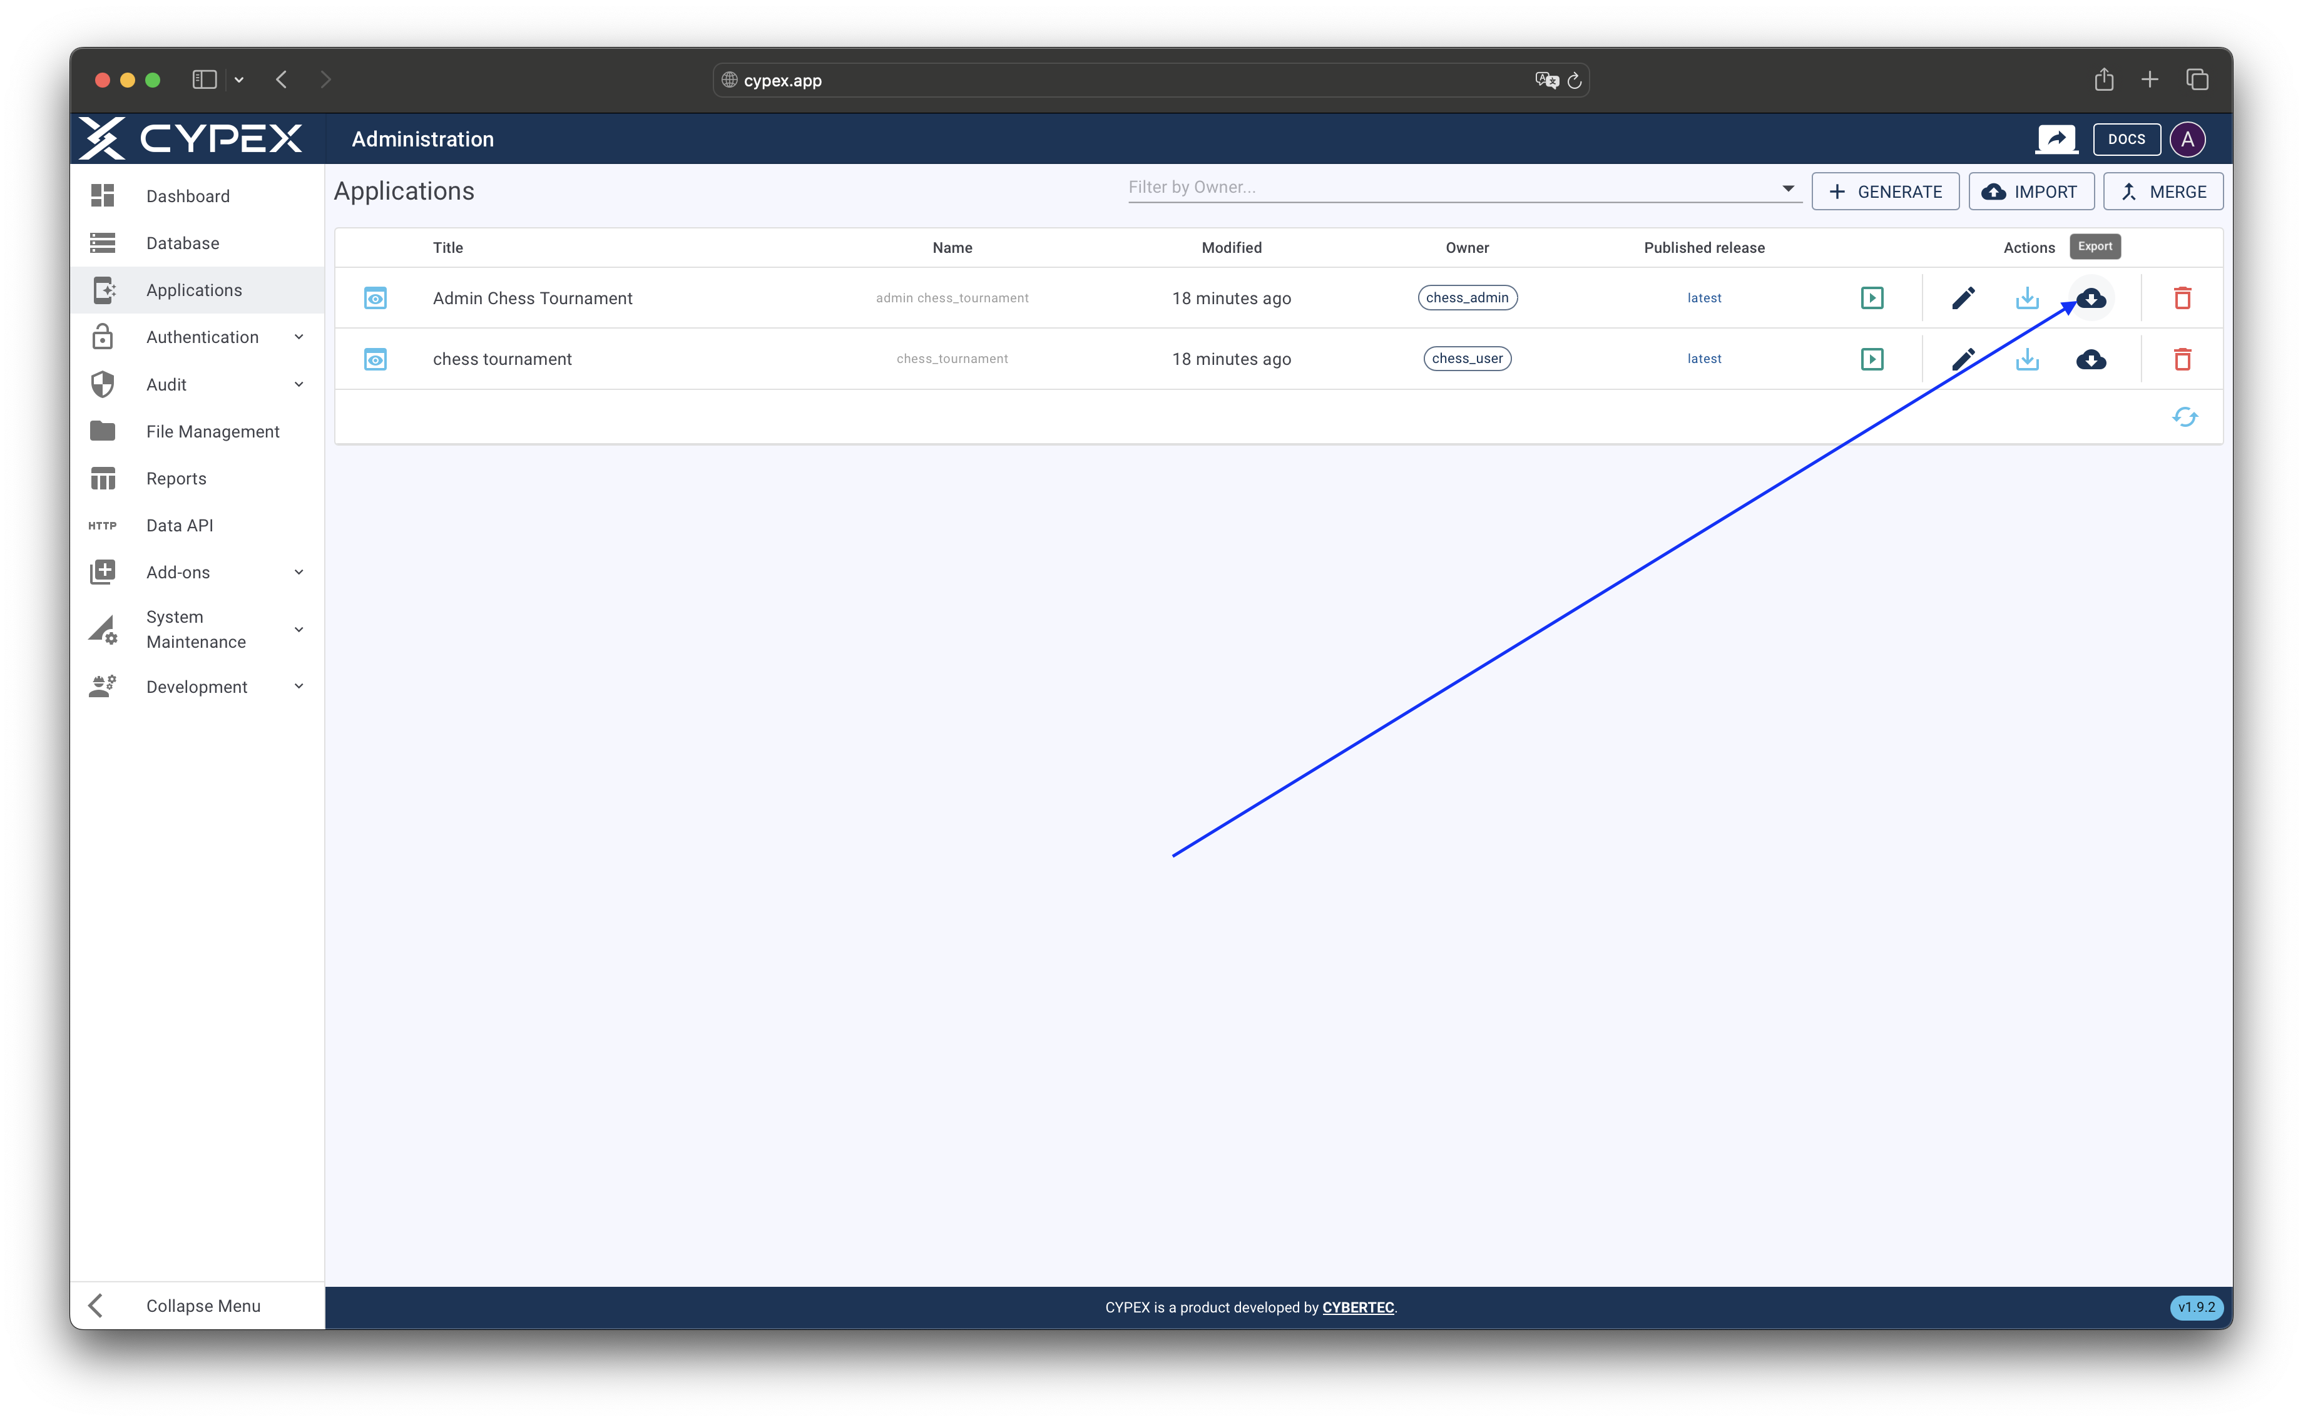Screen dimensions: 2303x1422
Task: Export the Admin Chess Tournament application
Action: (2090, 298)
